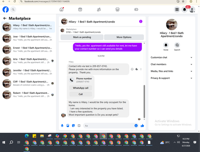Choose a GIF from the composer
The height and width of the screenshot is (152, 200).
[79, 126]
